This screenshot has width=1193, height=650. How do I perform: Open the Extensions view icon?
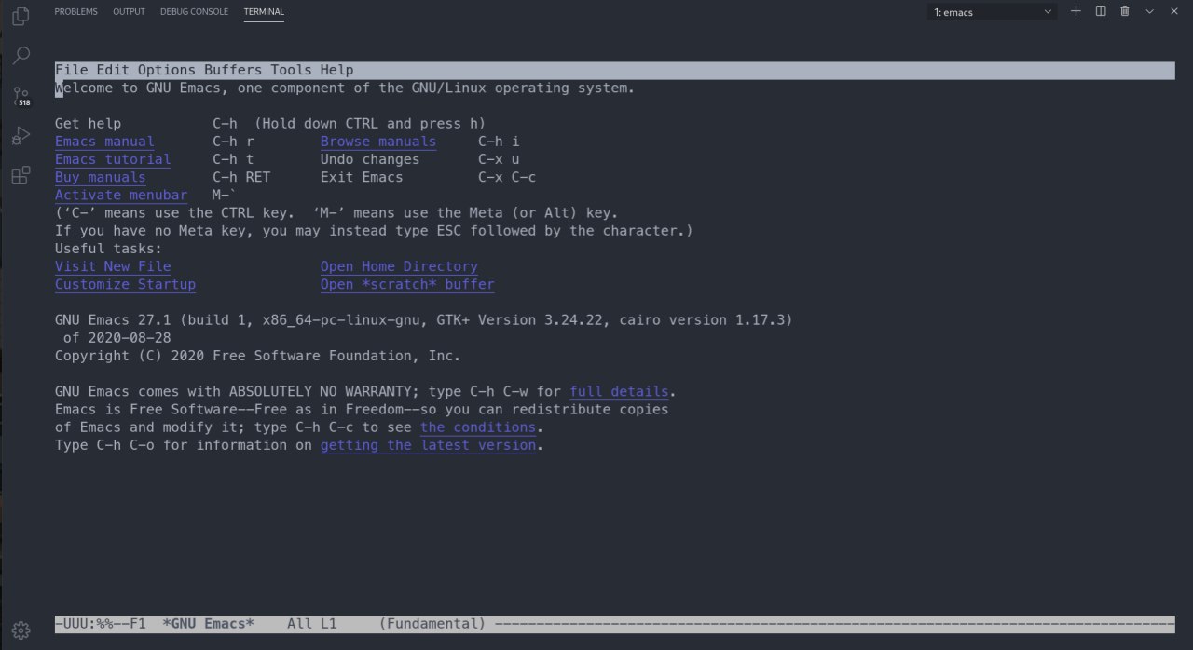point(21,176)
